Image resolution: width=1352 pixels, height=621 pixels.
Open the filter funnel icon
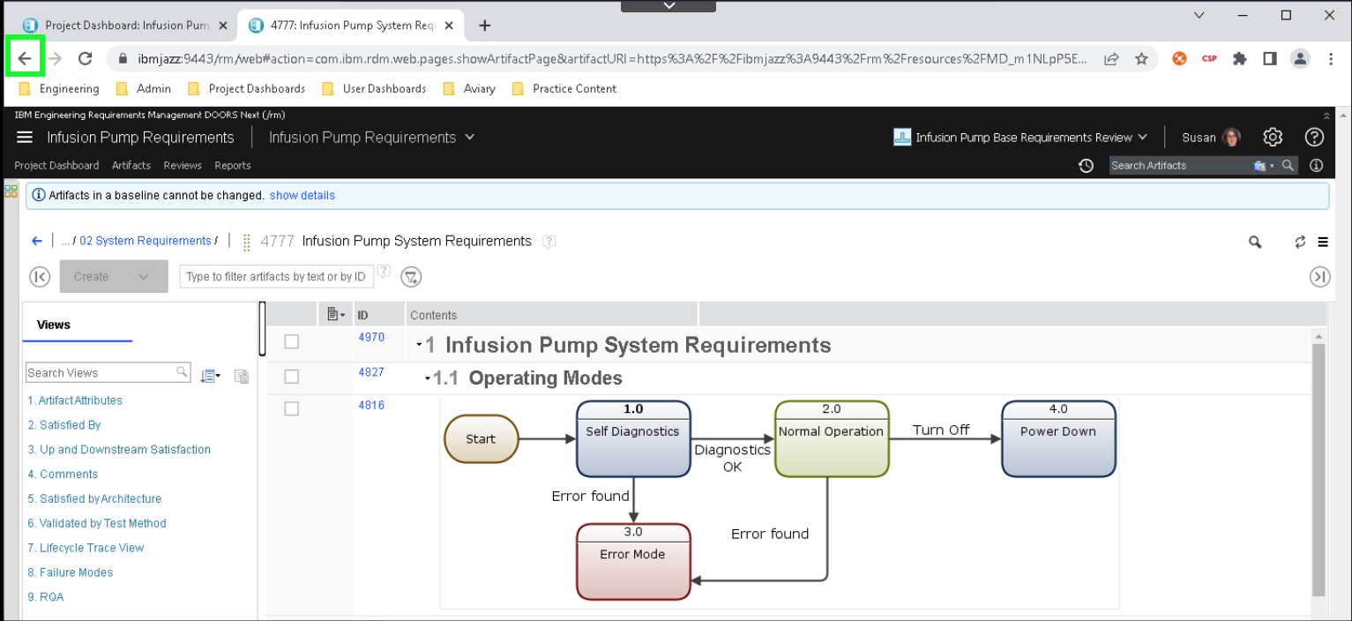[x=411, y=277]
